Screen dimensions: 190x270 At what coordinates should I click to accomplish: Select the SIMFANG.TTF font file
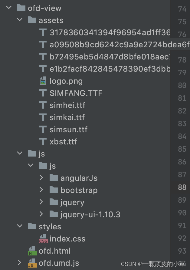(76, 93)
